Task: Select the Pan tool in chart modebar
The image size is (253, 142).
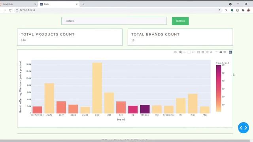Action: [x=185, y=52]
